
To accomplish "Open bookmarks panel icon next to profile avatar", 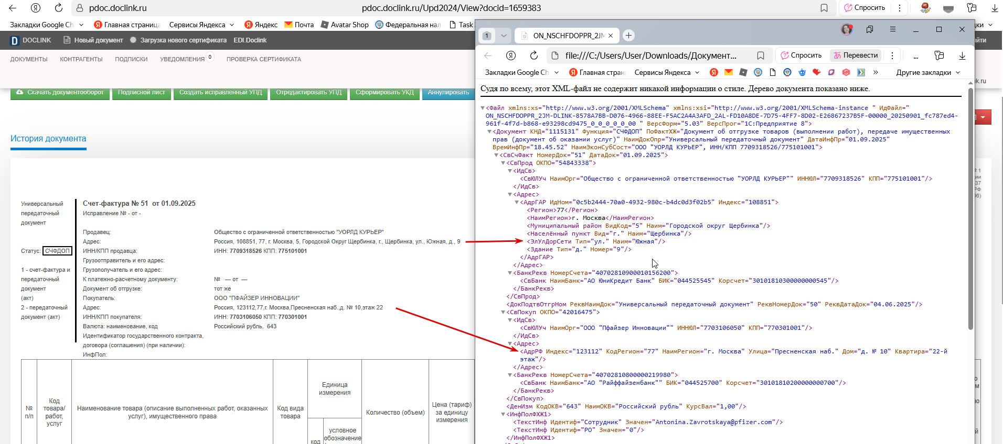I will (870, 29).
